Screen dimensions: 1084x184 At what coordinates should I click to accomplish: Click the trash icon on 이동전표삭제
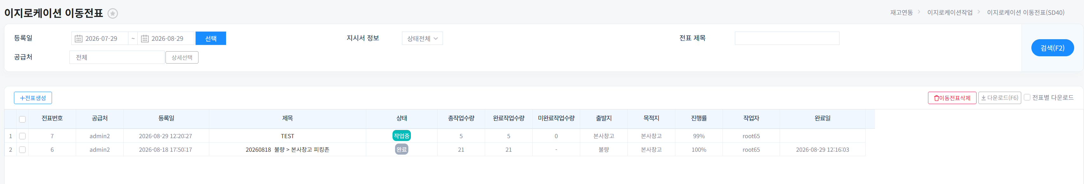[936, 98]
